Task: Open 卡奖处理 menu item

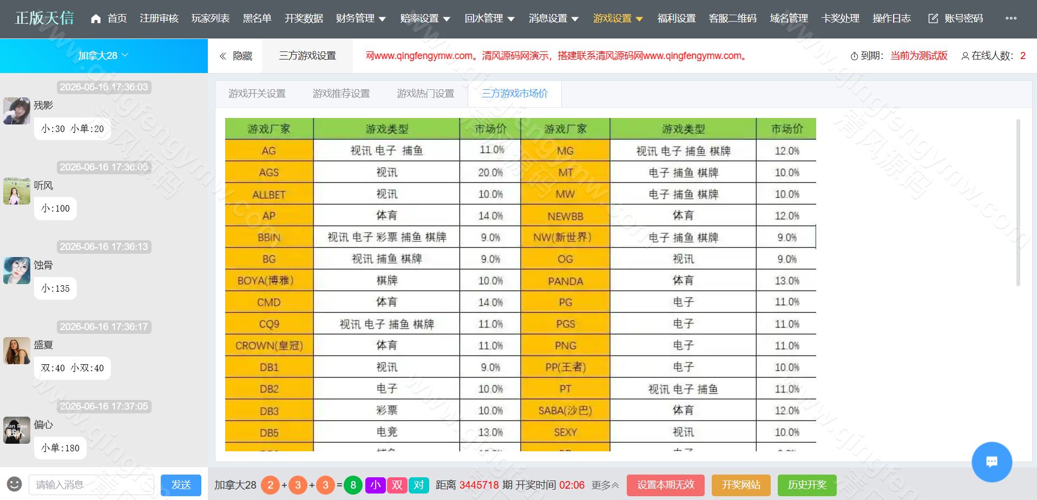Action: pyautogui.click(x=841, y=18)
